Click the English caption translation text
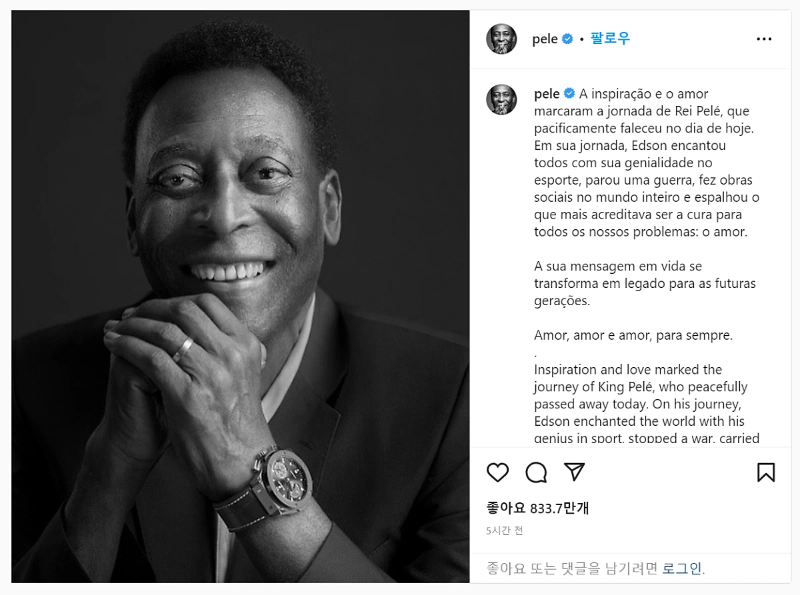 641,404
